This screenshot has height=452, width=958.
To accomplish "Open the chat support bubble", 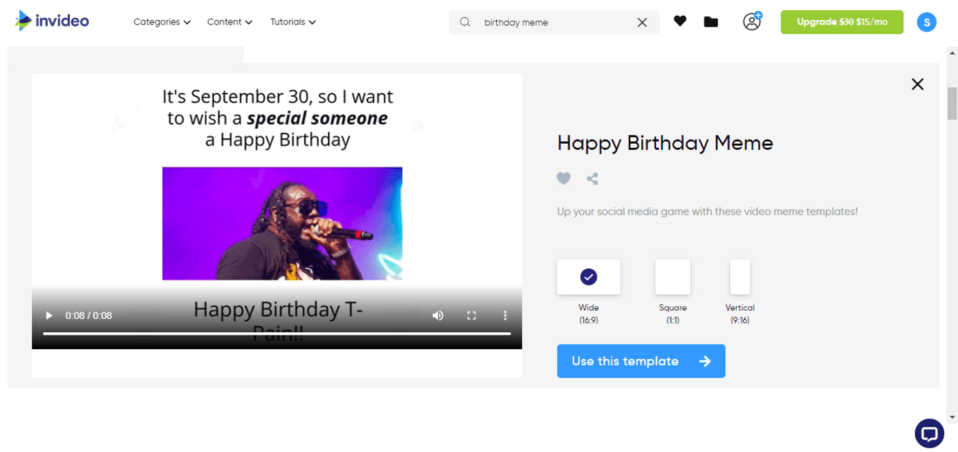I will [x=929, y=433].
